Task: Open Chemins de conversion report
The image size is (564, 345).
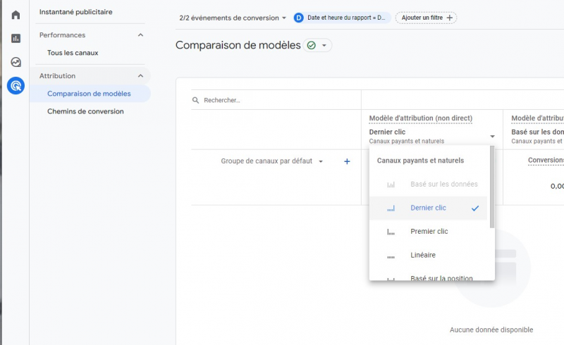Action: coord(85,111)
